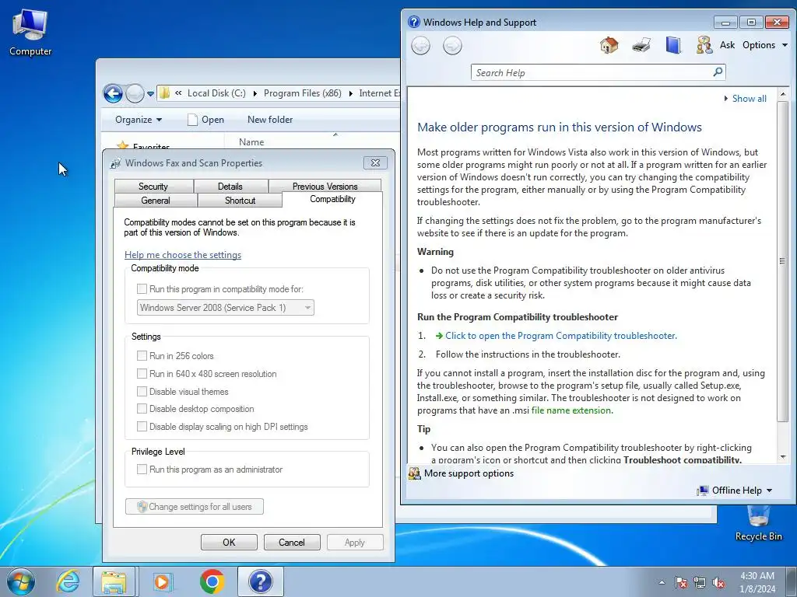This screenshot has height=597, width=797.
Task: Click the Name column header
Action: point(251,142)
